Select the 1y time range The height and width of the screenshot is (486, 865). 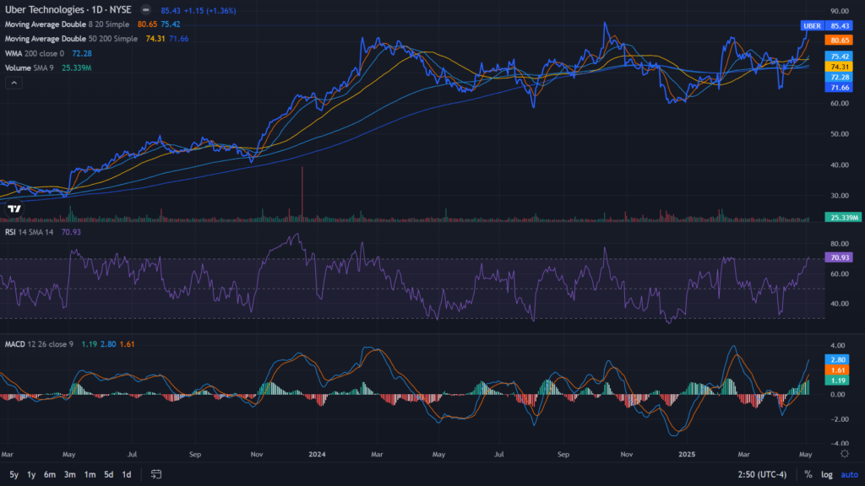[x=31, y=474]
